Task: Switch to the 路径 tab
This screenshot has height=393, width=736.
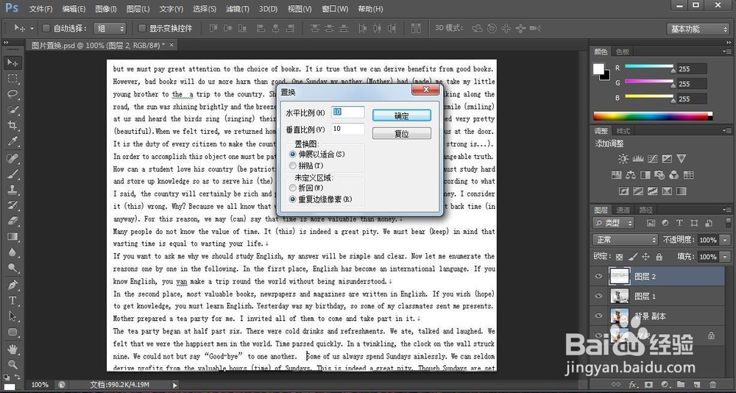Action: pos(646,210)
